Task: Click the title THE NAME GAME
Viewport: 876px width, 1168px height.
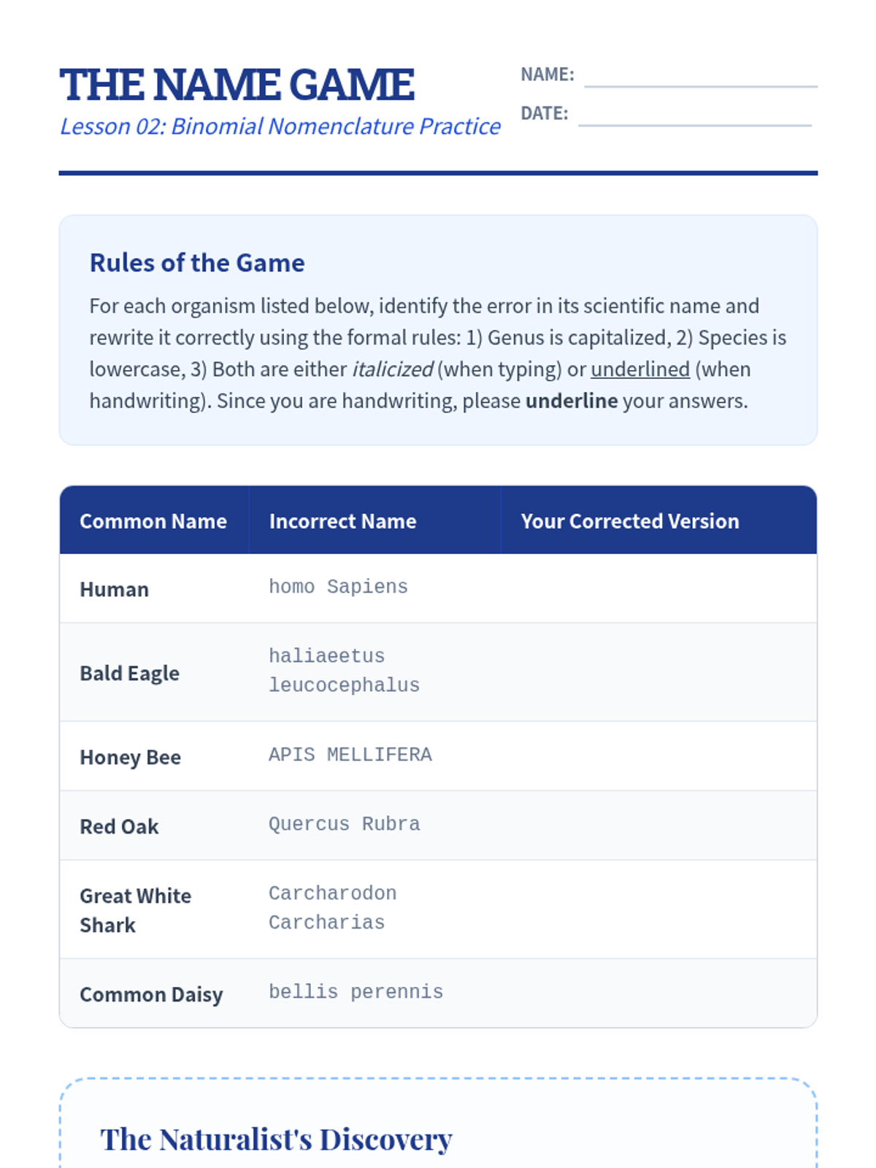Action: click(x=237, y=85)
